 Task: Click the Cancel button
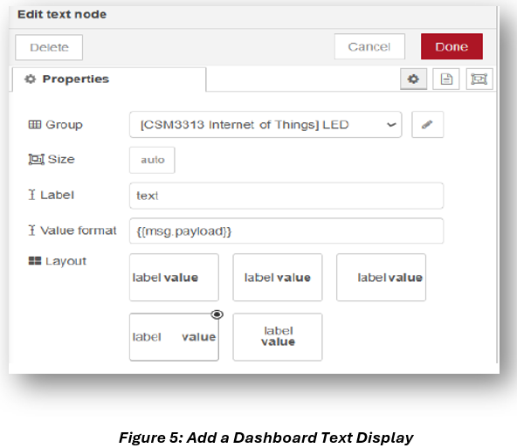(369, 46)
